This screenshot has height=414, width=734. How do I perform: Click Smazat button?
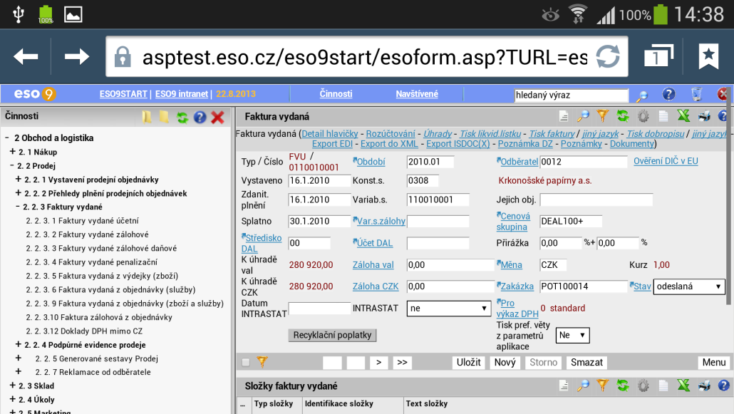coord(586,363)
